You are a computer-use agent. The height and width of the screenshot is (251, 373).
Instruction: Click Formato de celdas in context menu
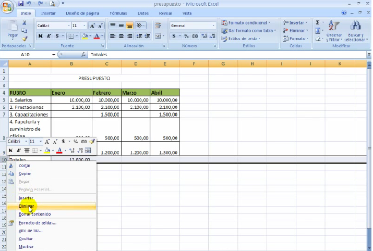tap(37, 222)
